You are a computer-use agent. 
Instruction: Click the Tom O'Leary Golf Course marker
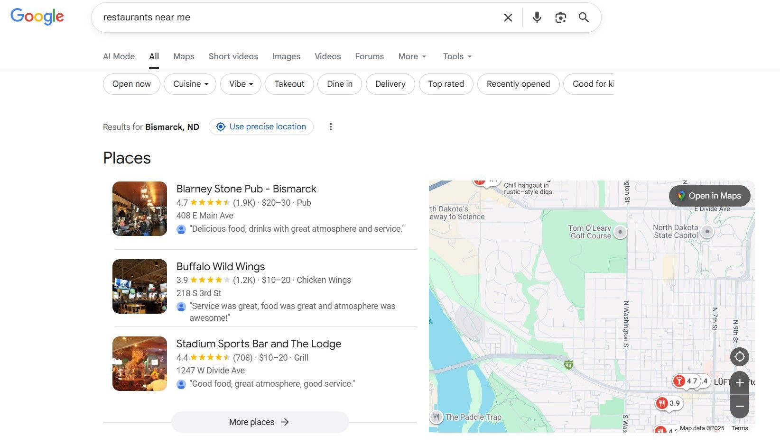click(620, 232)
